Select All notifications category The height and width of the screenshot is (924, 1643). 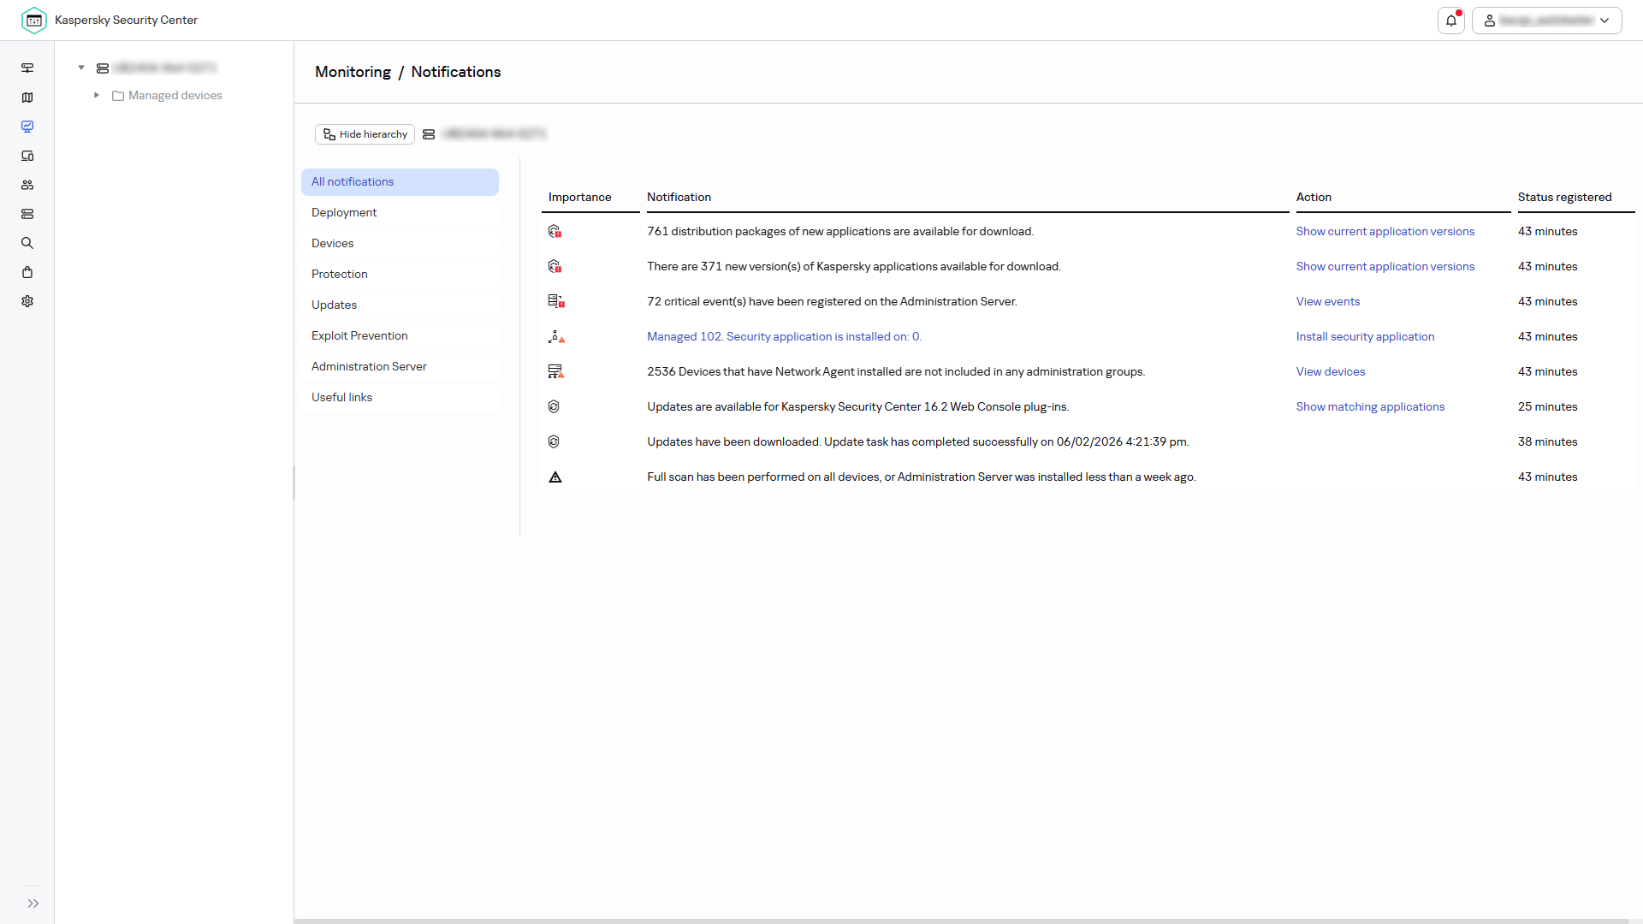point(400,181)
